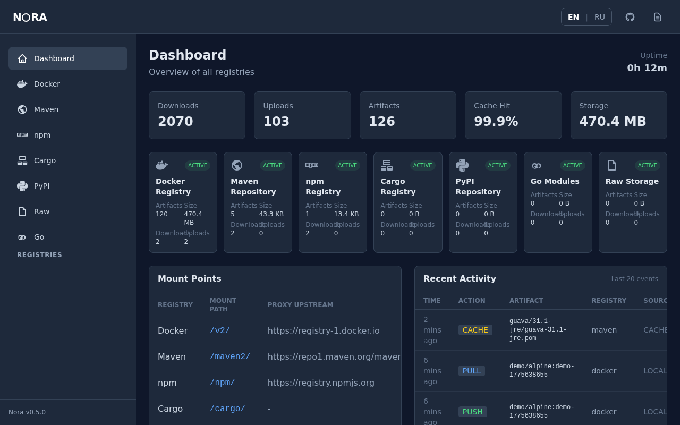Image resolution: width=680 pixels, height=425 pixels.
Task: Switch the interface language to RU
Action: [600, 16]
